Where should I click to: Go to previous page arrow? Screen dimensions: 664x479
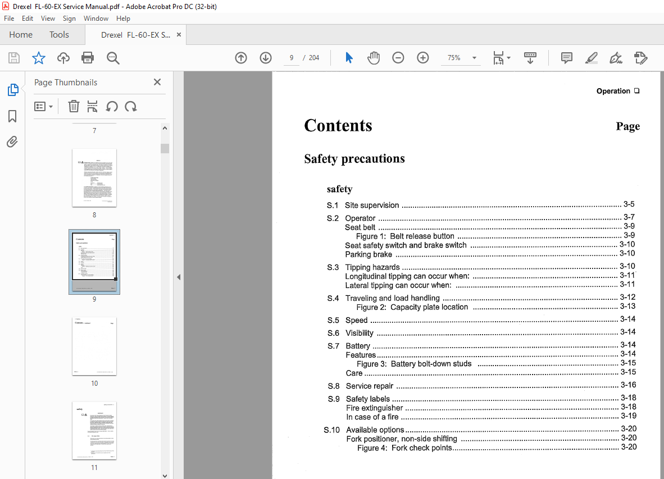point(241,57)
